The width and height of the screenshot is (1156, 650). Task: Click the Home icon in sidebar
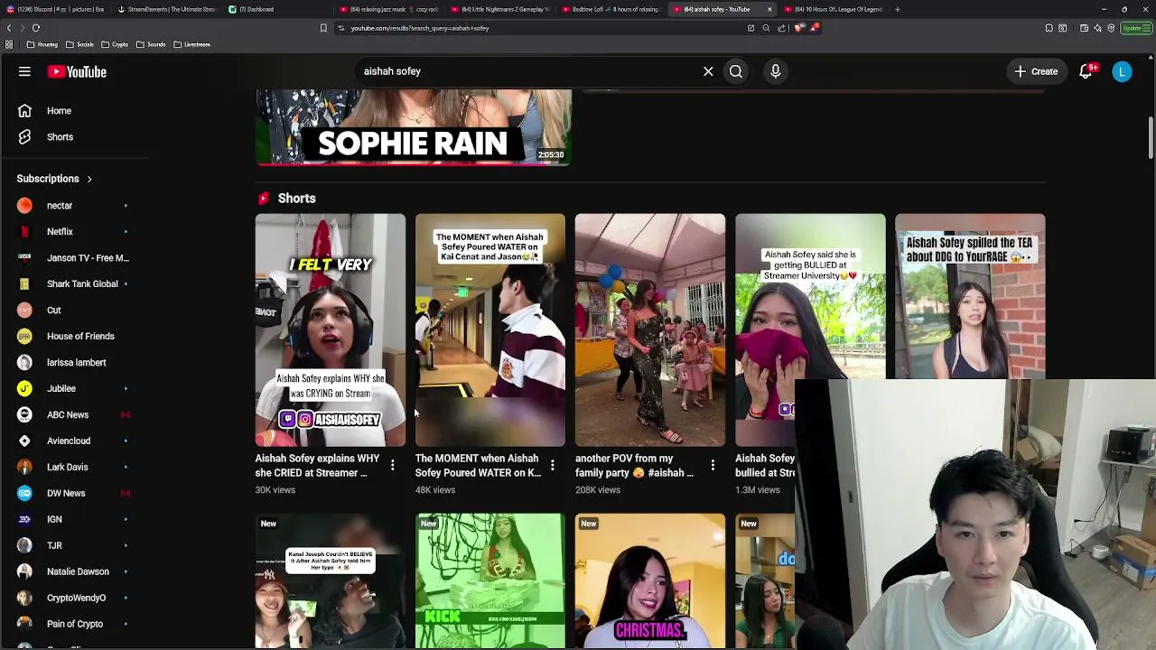[x=24, y=111]
